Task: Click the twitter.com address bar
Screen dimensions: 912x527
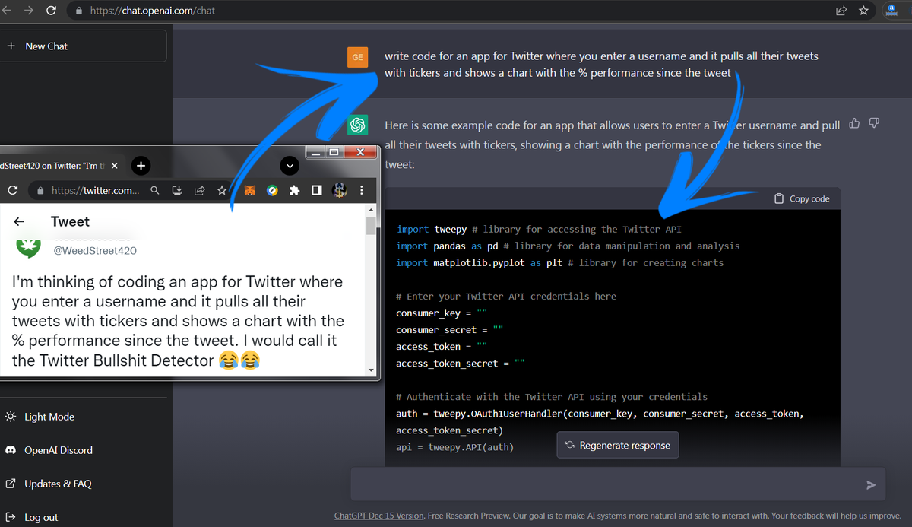Action: (x=95, y=190)
